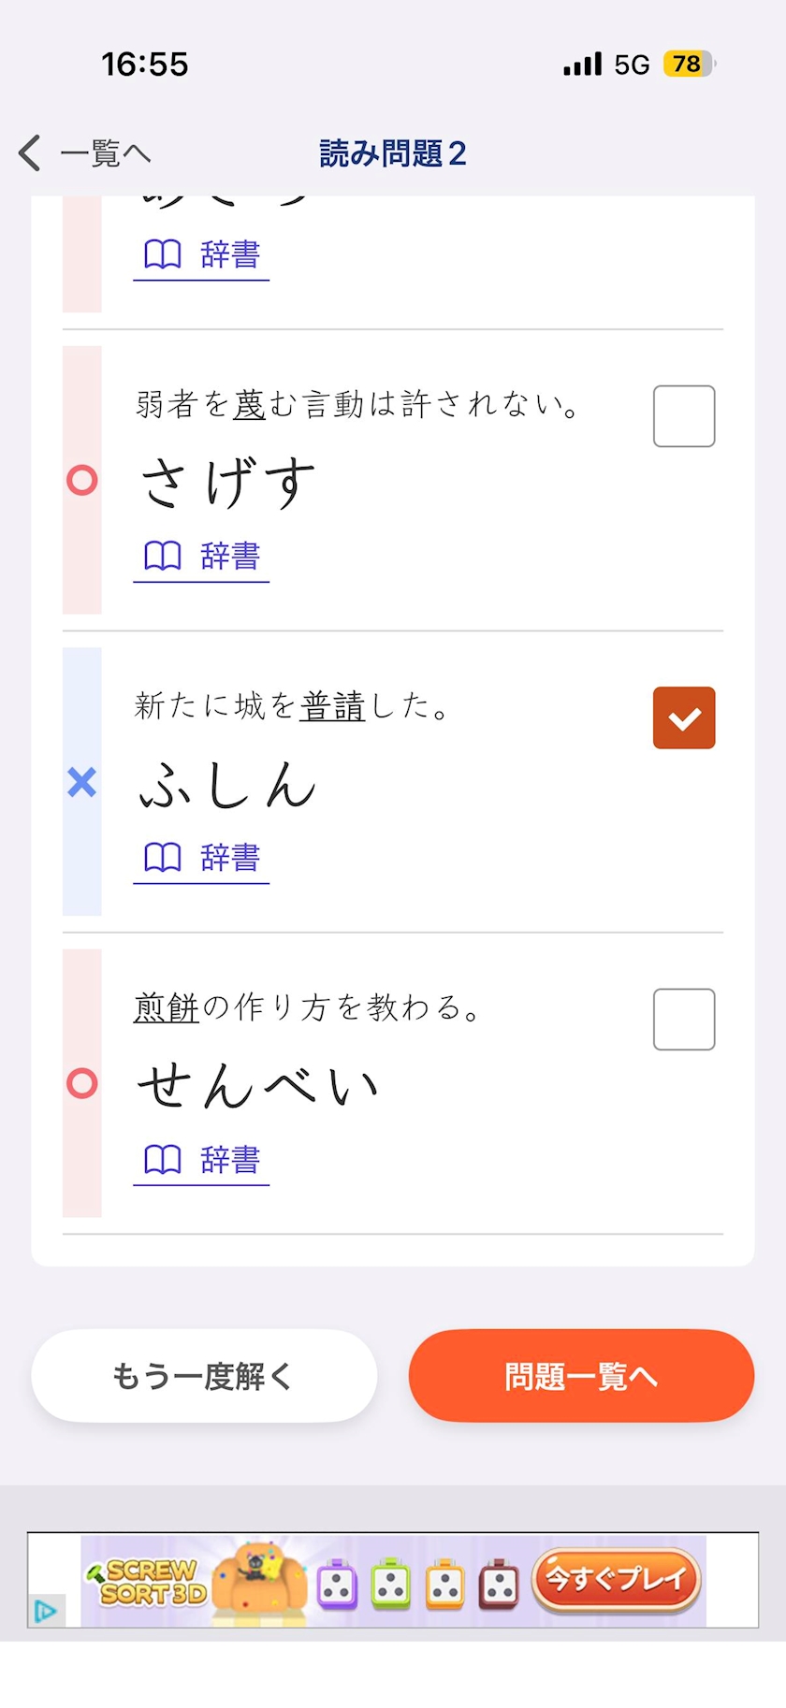Viewport: 786px width, 1708px height.
Task: Open 辞書 link under ふしん answer
Action: coord(229,858)
